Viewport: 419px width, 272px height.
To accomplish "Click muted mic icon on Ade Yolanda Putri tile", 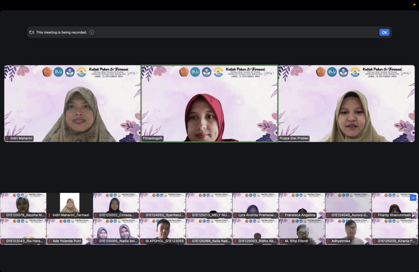I will tap(50, 241).
